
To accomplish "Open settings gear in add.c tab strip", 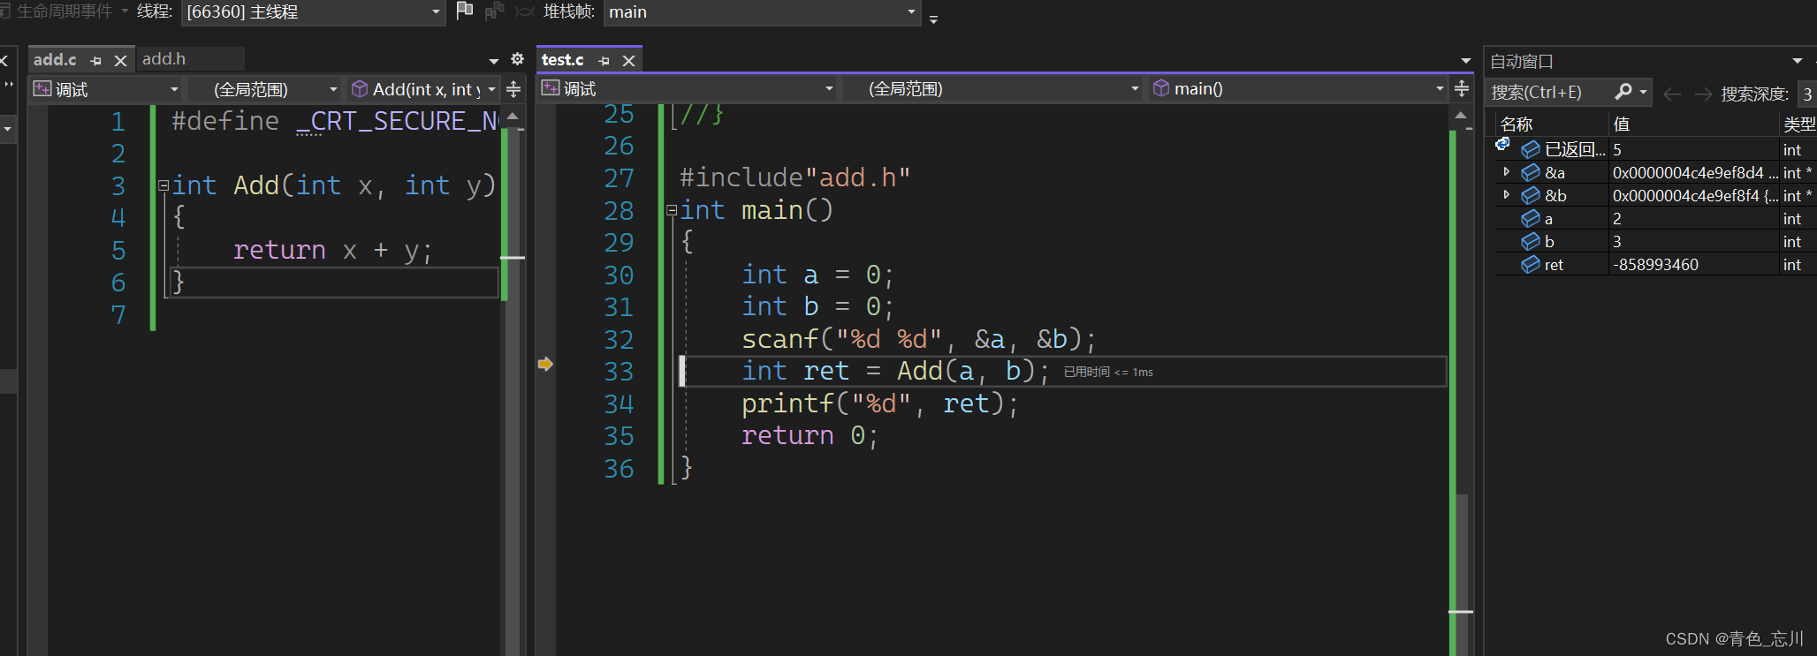I will point(518,59).
